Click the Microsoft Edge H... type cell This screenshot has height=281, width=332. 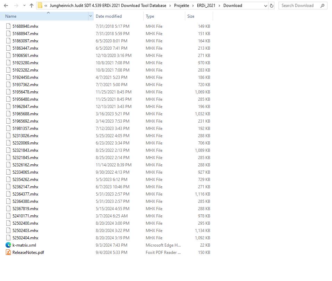163,245
